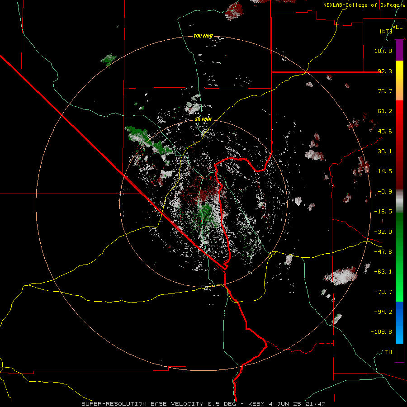407x407 pixels.
Task: Click the 76.7 legend value
Action: [385, 91]
